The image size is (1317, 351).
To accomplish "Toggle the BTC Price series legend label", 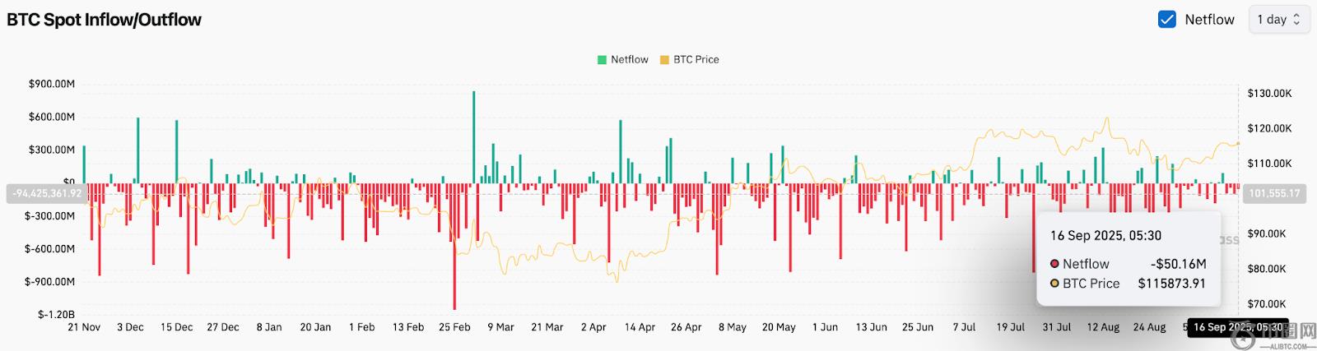I will pyautogui.click(x=696, y=60).
